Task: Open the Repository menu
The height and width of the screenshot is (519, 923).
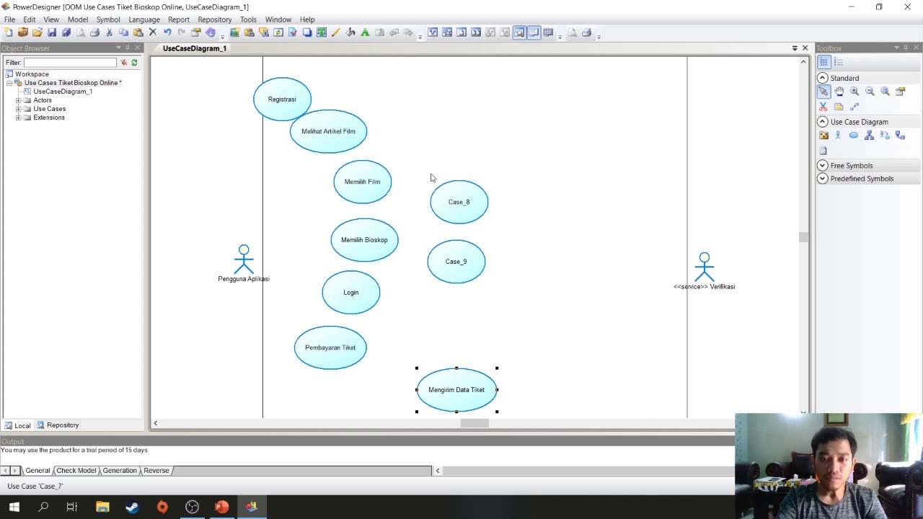Action: coord(215,19)
